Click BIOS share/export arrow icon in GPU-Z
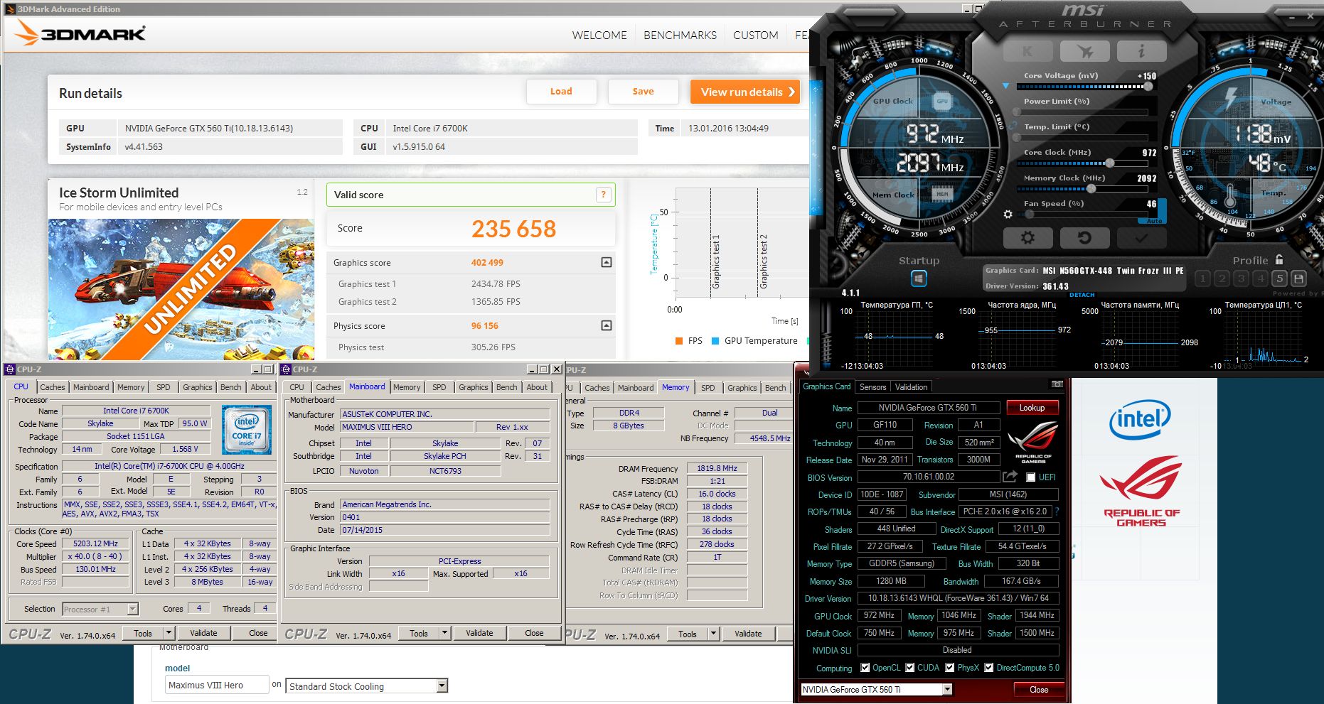This screenshot has height=704, width=1324. click(x=1010, y=477)
